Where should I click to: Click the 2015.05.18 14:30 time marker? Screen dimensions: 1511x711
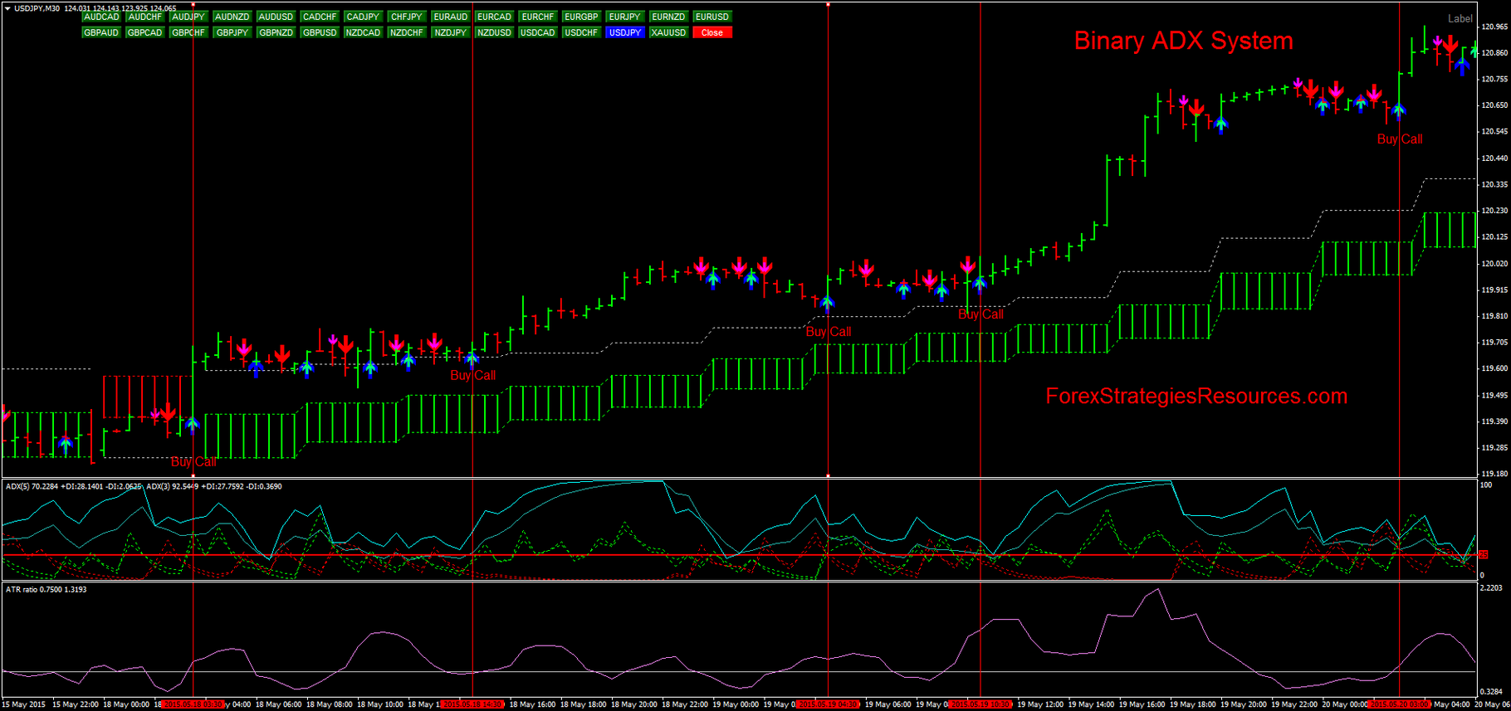tap(472, 704)
